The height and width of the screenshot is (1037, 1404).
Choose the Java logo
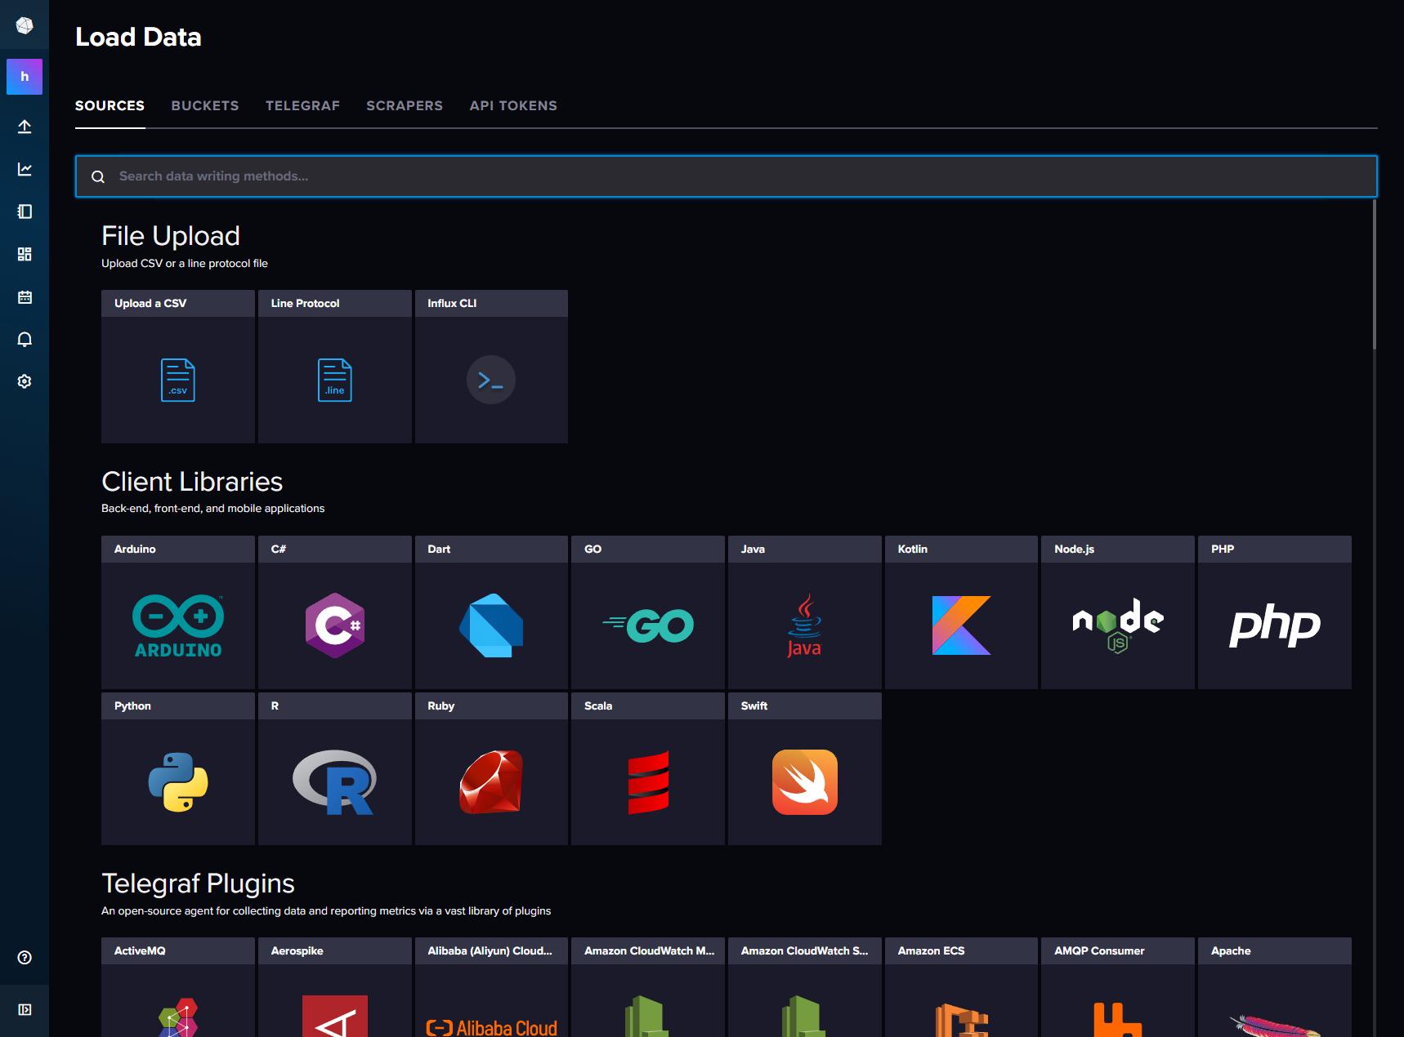805,625
